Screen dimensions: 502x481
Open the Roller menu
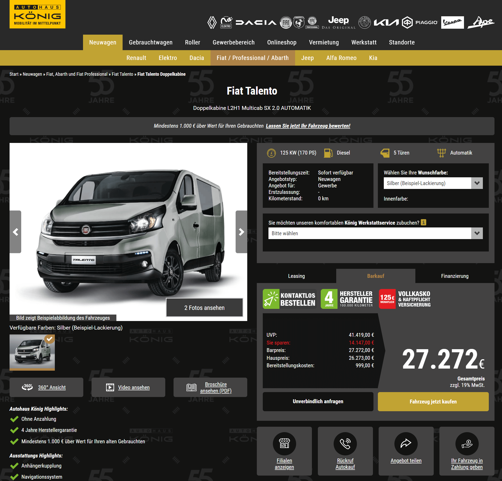tap(192, 42)
